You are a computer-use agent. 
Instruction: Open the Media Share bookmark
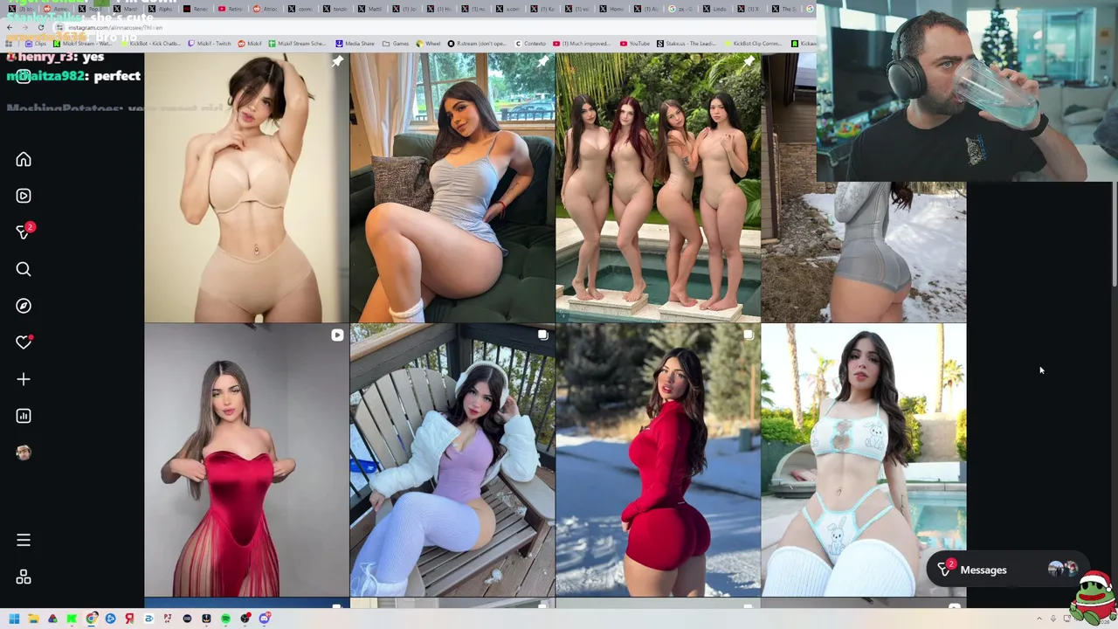tap(355, 44)
